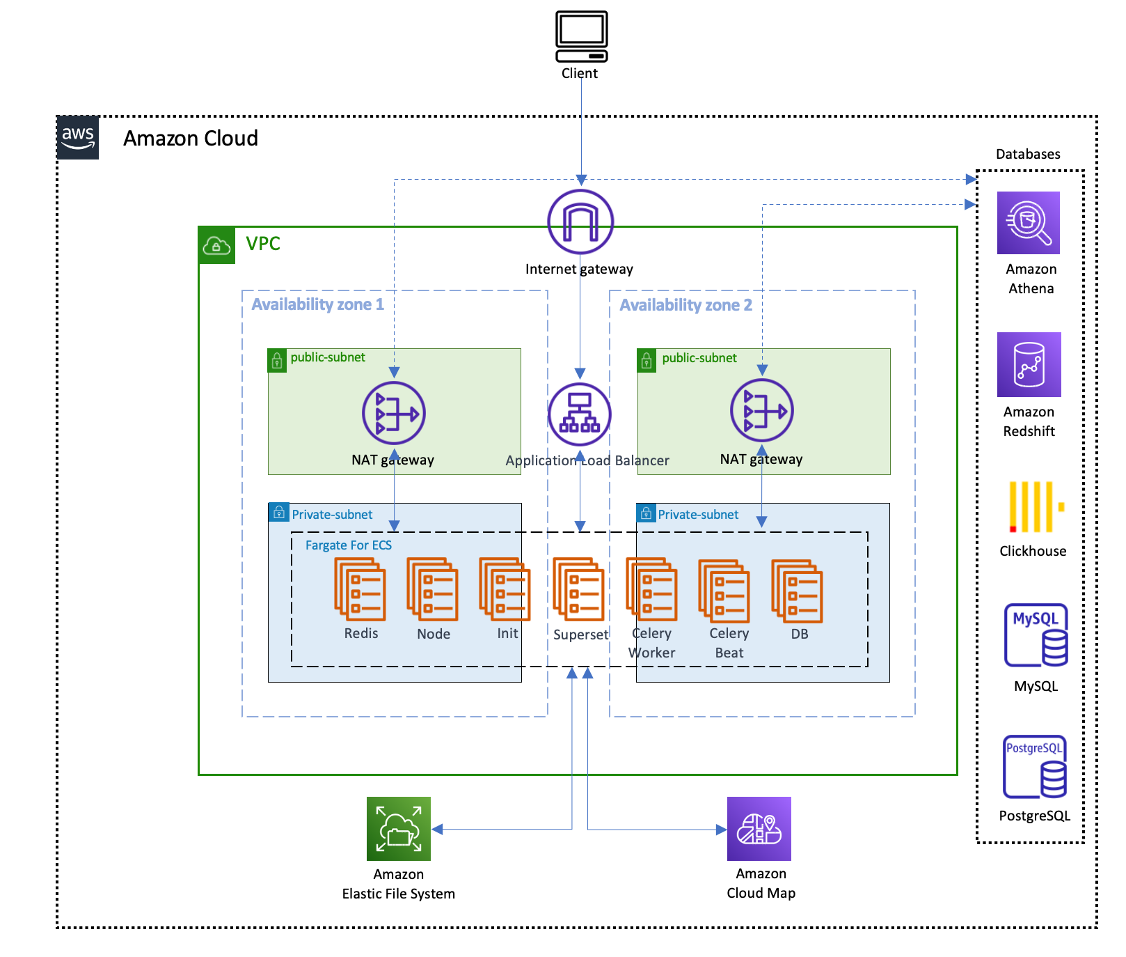Screen dimensions: 1126x957
Task: Click the Availability zone 1 label
Action: tap(317, 304)
